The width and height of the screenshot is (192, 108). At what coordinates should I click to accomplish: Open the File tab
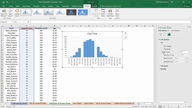pyautogui.click(x=4, y=6)
